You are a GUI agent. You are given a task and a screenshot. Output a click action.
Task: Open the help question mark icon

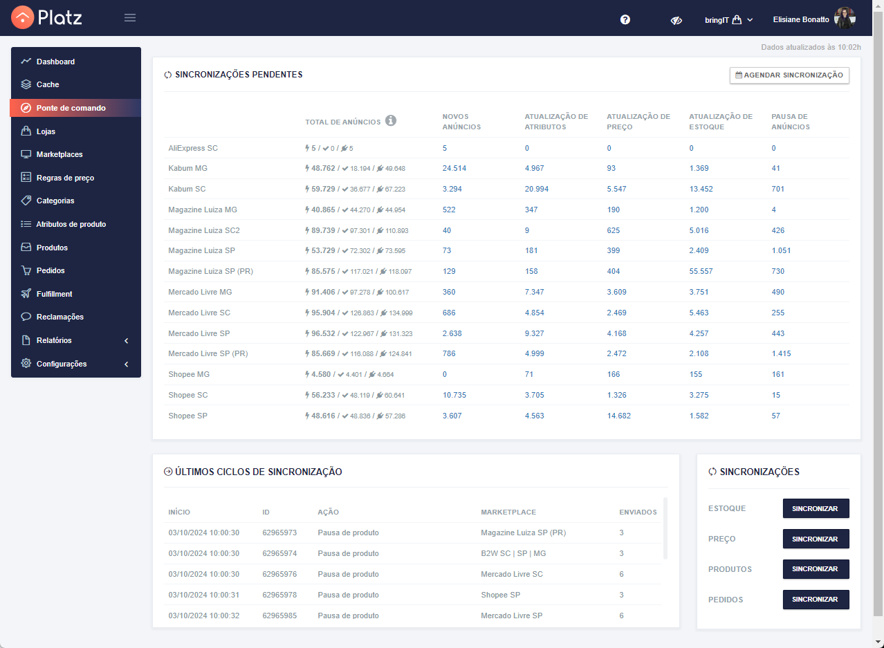(x=625, y=19)
